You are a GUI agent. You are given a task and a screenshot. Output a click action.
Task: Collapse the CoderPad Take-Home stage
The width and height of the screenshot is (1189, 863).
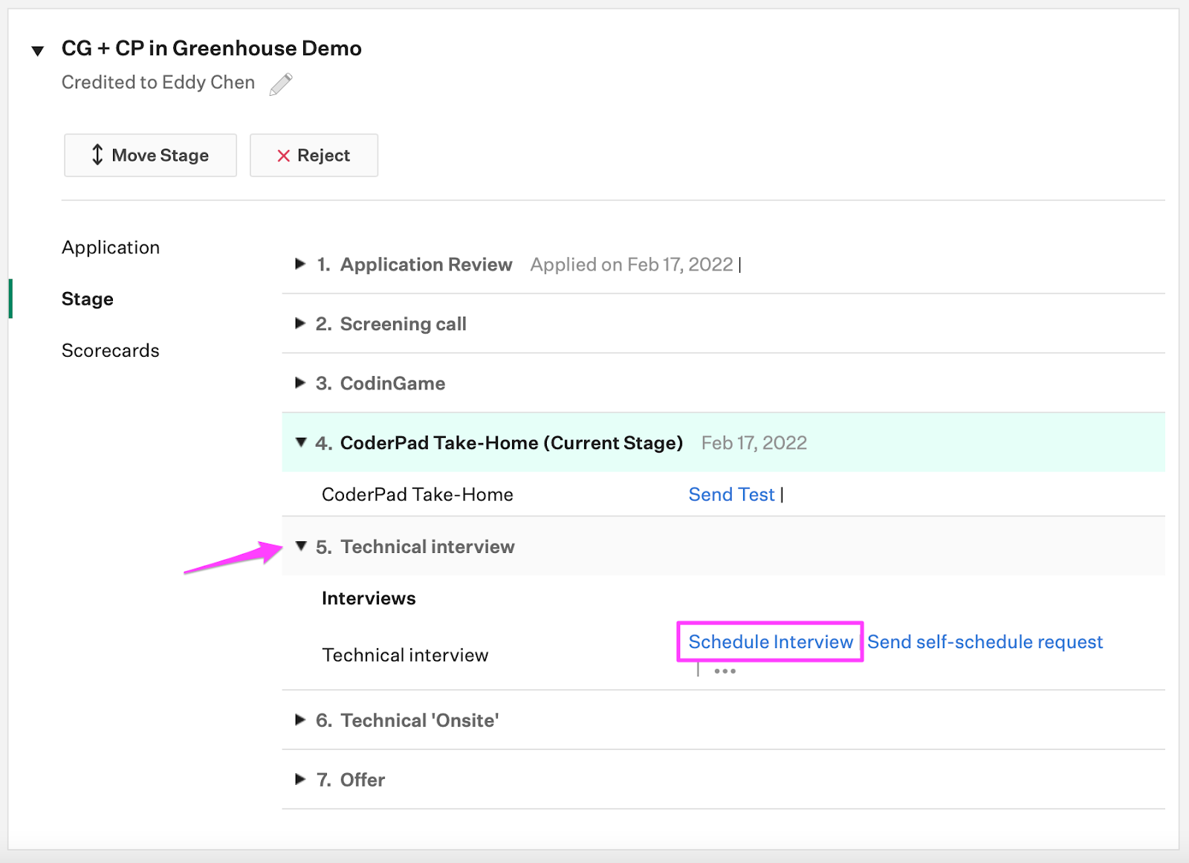tap(299, 442)
